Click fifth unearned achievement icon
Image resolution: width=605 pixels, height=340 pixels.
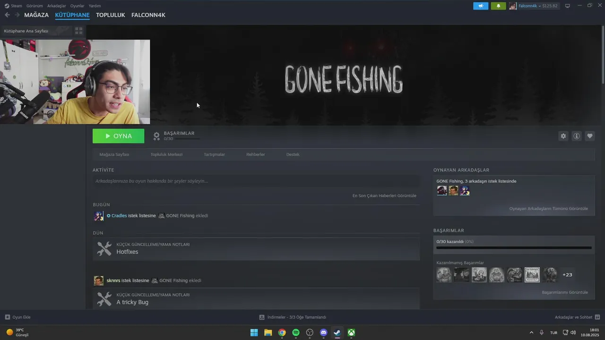click(515, 275)
